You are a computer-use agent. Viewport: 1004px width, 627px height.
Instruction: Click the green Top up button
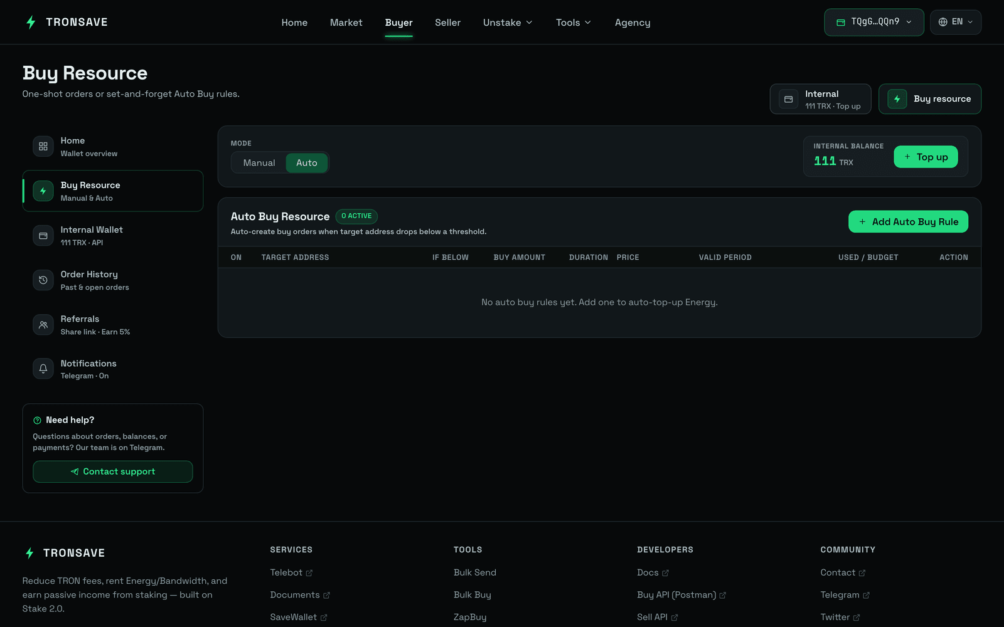pyautogui.click(x=926, y=157)
